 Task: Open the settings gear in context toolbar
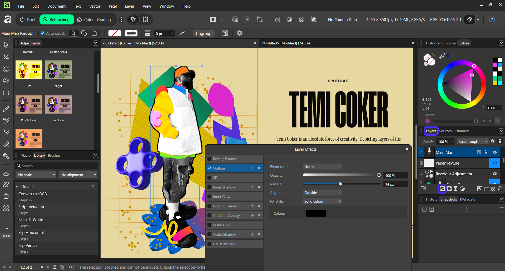pos(239,33)
